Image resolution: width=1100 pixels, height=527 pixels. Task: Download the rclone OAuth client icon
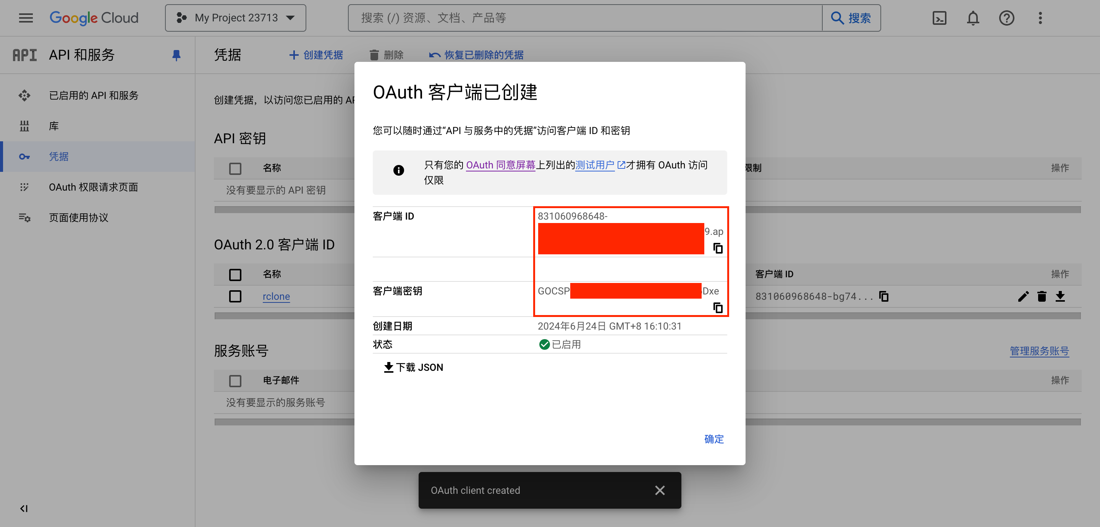coord(1060,296)
